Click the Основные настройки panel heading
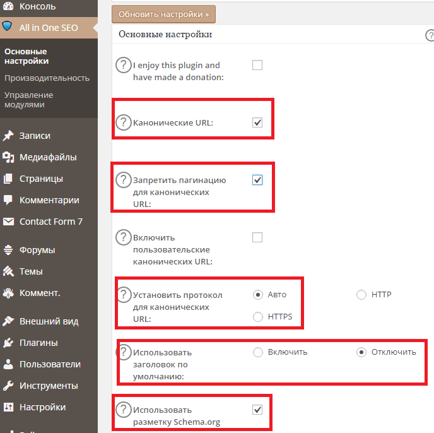This screenshot has width=434, height=433. [165, 34]
